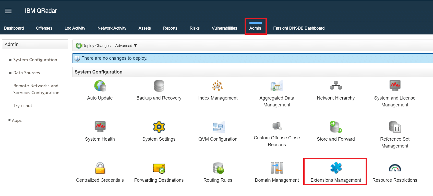433x196 pixels.
Task: Select Try it out in sidebar
Action: click(x=23, y=106)
